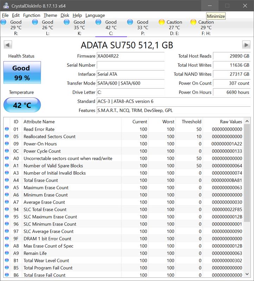Image resolution: width=254 pixels, height=281 pixels.
Task: Click the Firmware field XA004R22
Action: pyautogui.click(x=130, y=56)
